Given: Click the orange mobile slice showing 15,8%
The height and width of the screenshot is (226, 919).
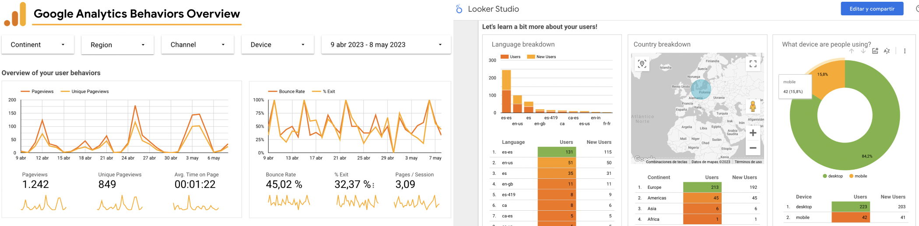Looking at the screenshot, I should [x=827, y=78].
